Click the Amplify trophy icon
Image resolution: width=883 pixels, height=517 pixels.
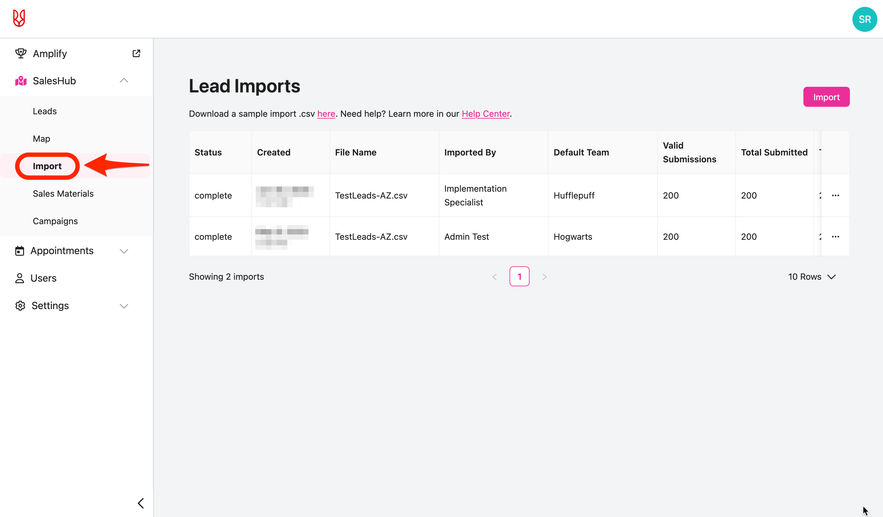point(21,53)
